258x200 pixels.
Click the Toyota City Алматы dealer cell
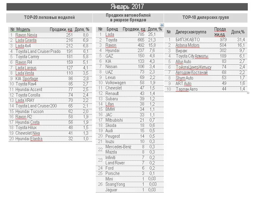point(192,56)
